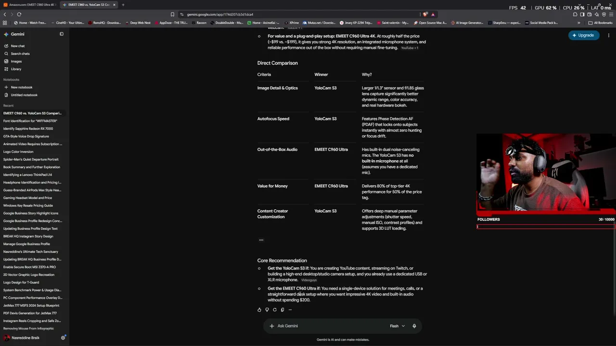The height and width of the screenshot is (346, 616).
Task: Open the Untitled notebook
Action: tap(21, 95)
